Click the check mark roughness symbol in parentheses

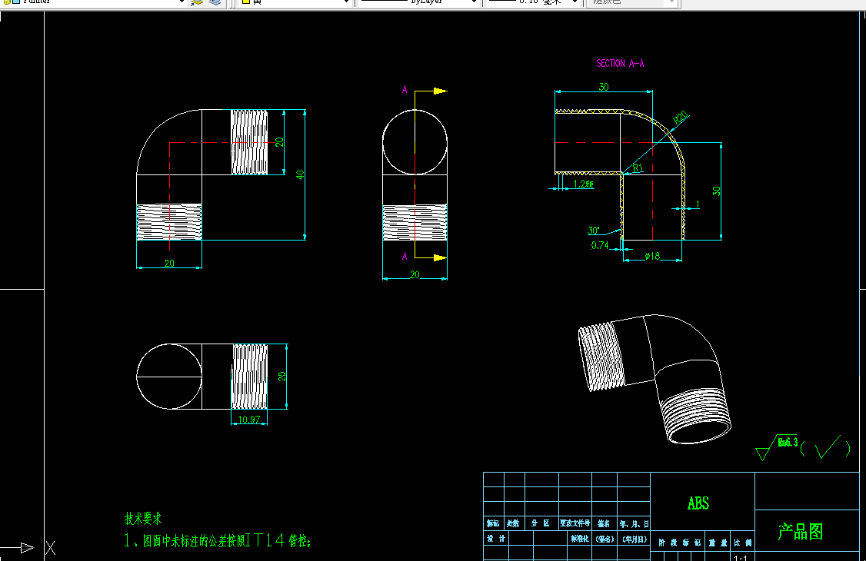point(826,446)
